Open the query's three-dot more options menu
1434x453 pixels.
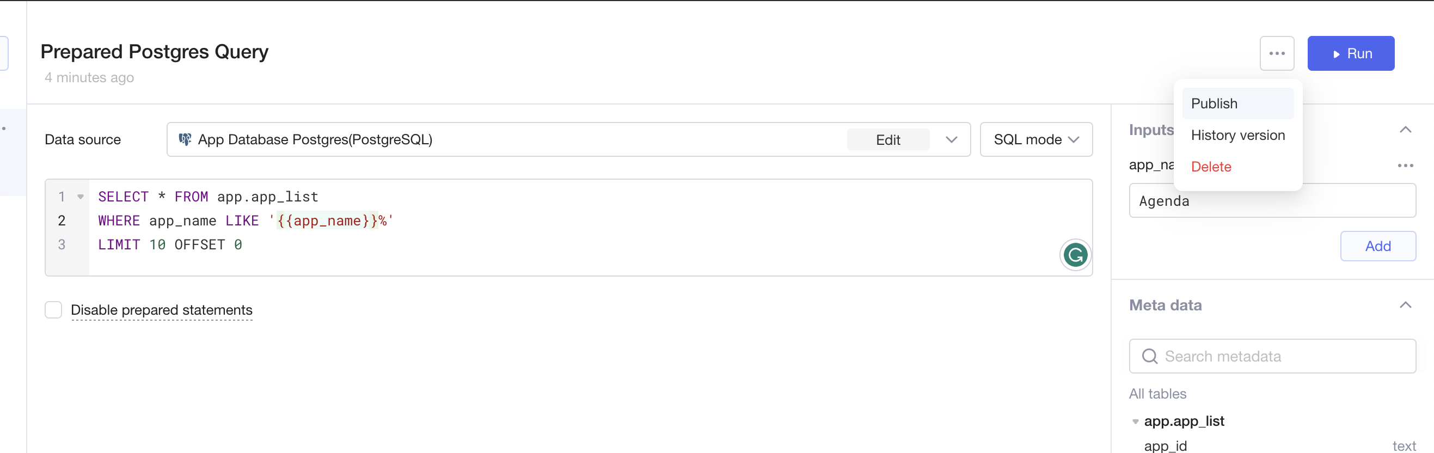click(1277, 53)
